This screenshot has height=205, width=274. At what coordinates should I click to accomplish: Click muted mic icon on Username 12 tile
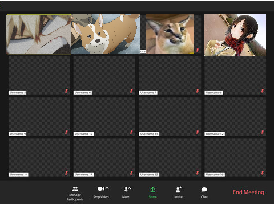coord(263,132)
